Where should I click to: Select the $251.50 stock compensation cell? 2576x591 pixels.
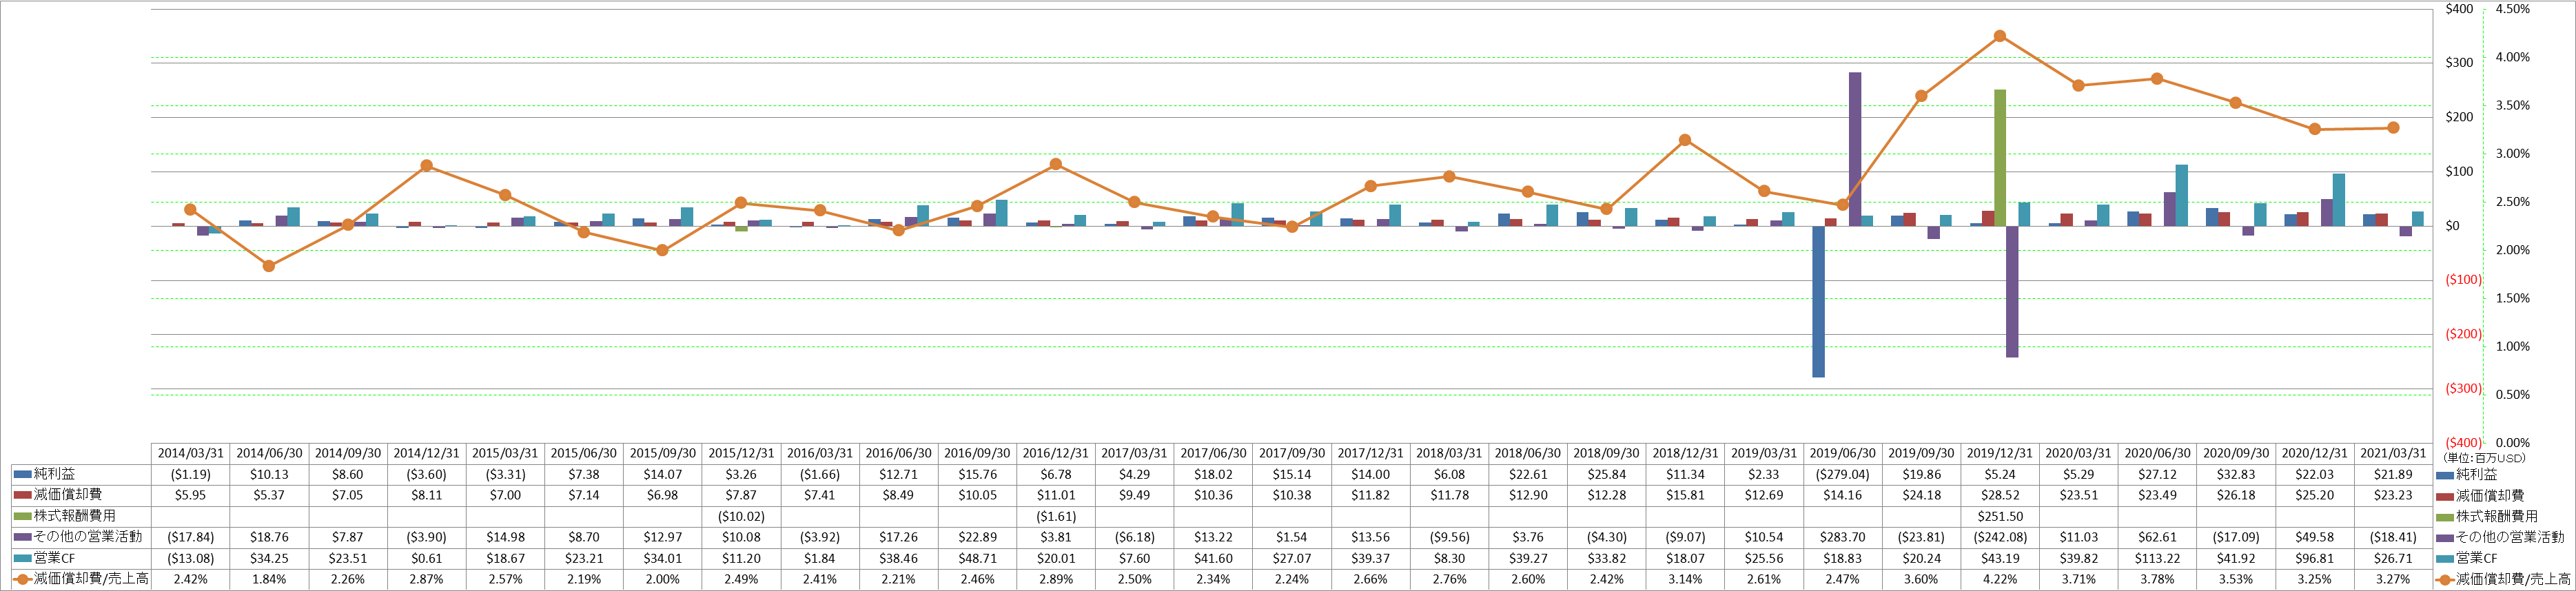pyautogui.click(x=2000, y=516)
